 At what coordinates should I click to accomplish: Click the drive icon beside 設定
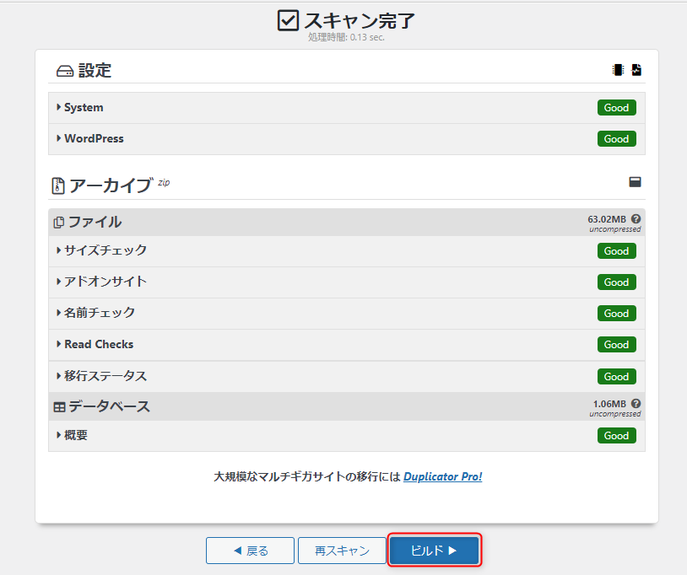click(65, 71)
